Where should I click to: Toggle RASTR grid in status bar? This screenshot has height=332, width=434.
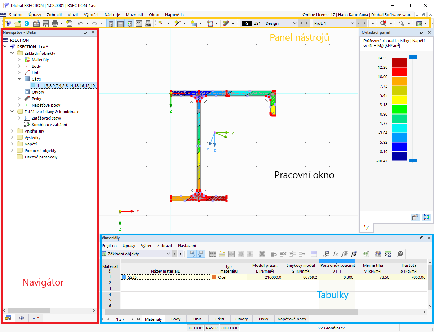[x=212, y=328]
